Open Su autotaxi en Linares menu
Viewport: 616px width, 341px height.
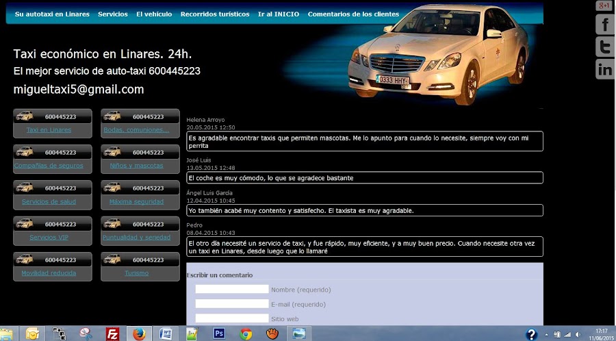tap(52, 14)
